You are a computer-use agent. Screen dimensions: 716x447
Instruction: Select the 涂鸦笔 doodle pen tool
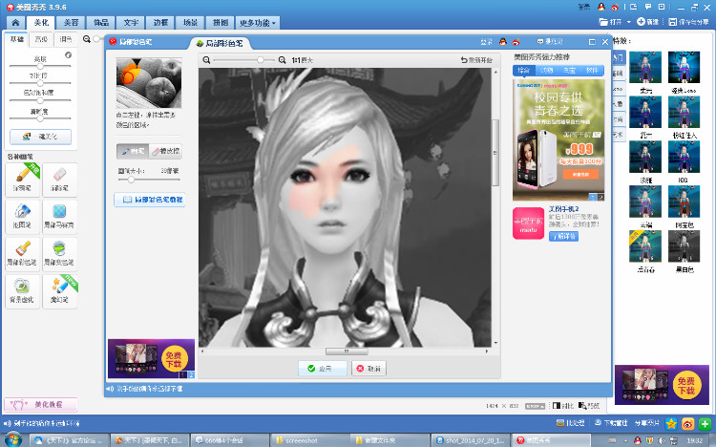(22, 180)
